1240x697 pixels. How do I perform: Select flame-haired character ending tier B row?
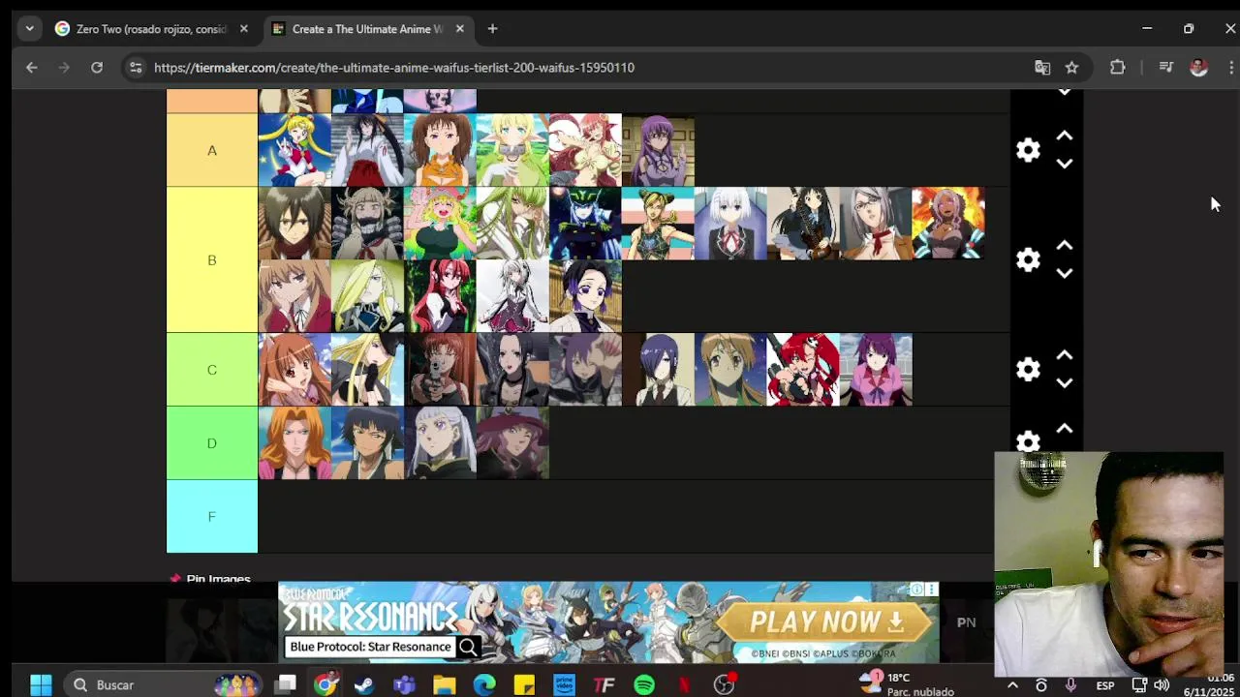pyautogui.click(x=948, y=224)
